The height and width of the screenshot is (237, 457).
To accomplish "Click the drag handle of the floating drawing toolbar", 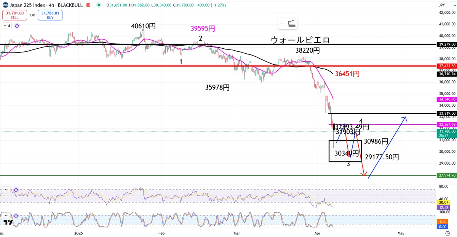I will (x=282, y=24).
